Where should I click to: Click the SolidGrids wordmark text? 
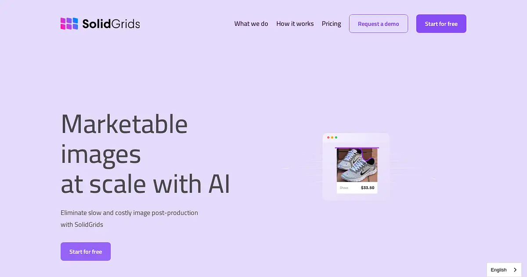pos(111,24)
